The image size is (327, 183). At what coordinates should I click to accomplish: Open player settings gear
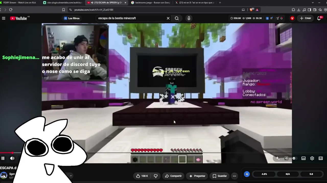pyautogui.click(x=312, y=158)
